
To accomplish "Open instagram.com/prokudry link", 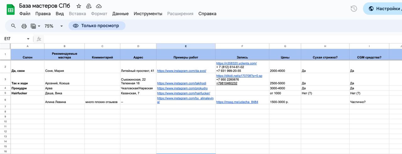I will tap(182, 88).
